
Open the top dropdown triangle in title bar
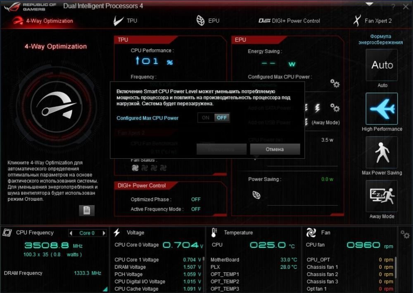coord(370,4)
